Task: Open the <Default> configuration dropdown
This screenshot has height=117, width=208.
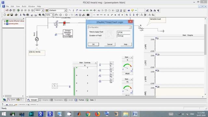Action: (65, 10)
